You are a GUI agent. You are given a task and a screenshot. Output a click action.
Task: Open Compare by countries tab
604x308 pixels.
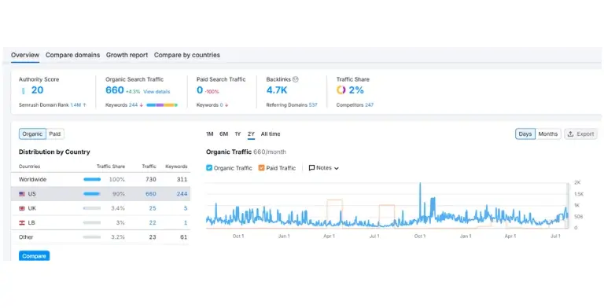tap(187, 55)
